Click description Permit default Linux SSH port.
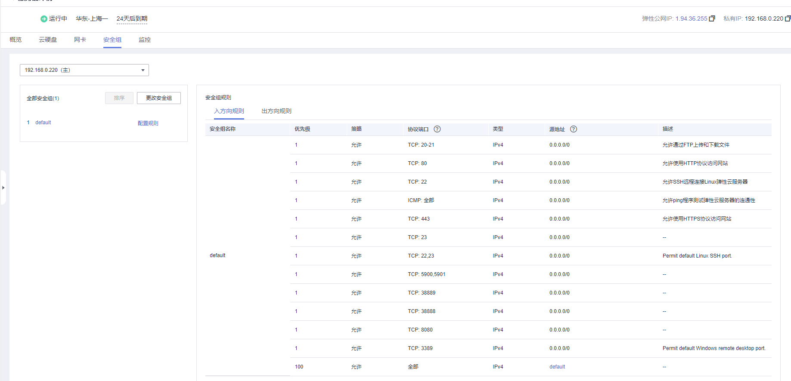The width and height of the screenshot is (791, 381). coord(697,256)
